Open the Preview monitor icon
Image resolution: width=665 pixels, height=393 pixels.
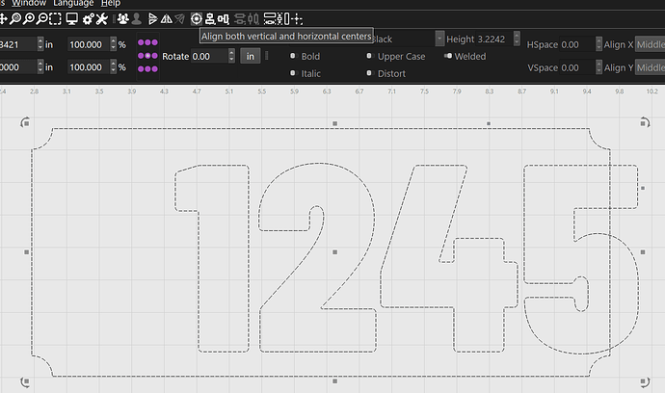click(x=72, y=18)
